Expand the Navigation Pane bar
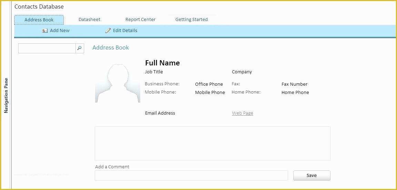 click(6, 95)
